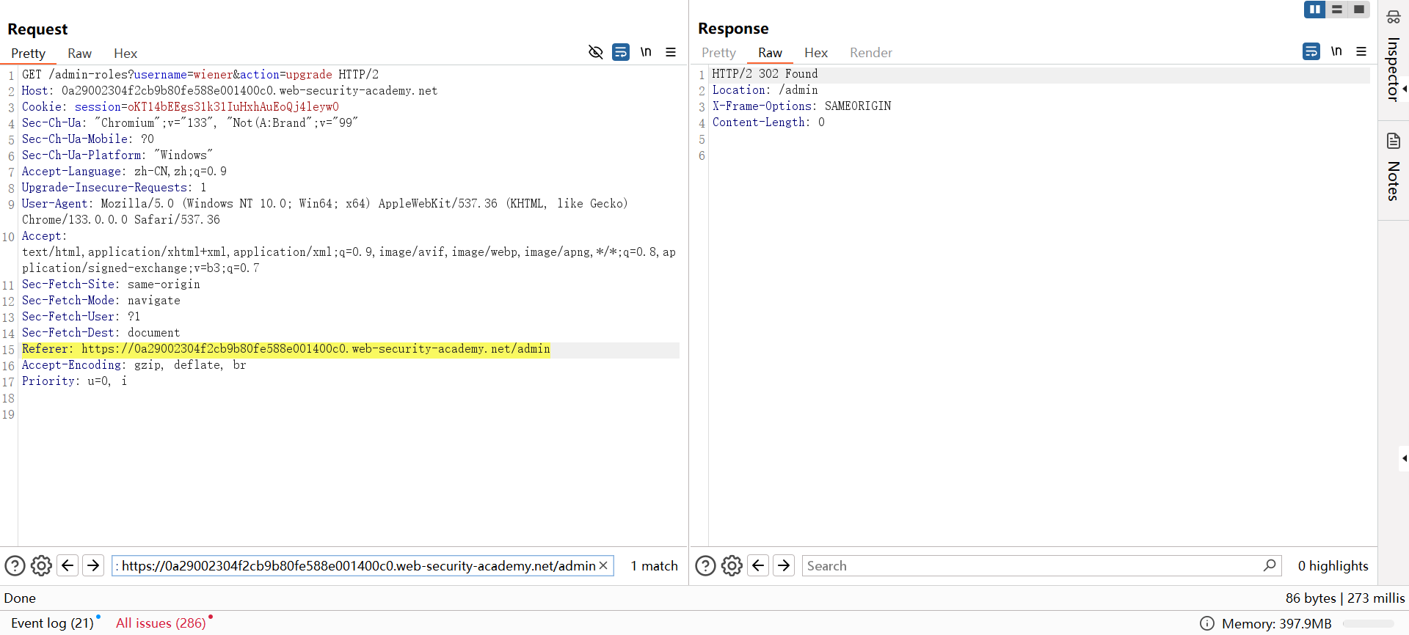Clear the Request search field text
The image size is (1409, 635).
click(603, 565)
